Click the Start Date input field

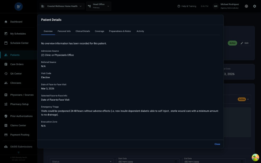pos(148,161)
